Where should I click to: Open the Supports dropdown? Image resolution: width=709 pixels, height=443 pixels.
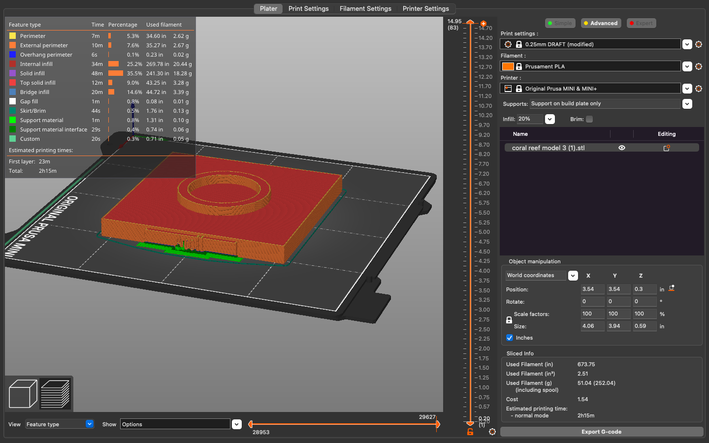tap(687, 104)
